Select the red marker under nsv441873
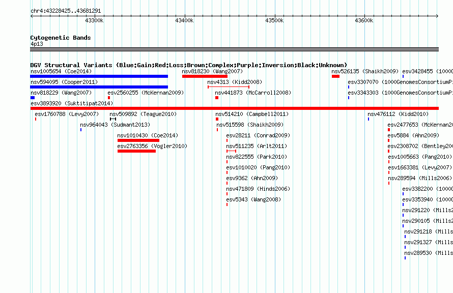The image size is (453, 293). tap(217, 98)
